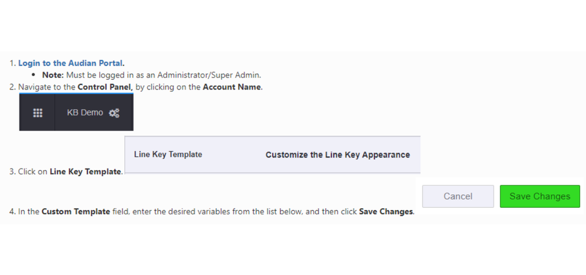Click the dark KB Demo header screenshot
Screen dimensions: 586x275
(x=76, y=112)
